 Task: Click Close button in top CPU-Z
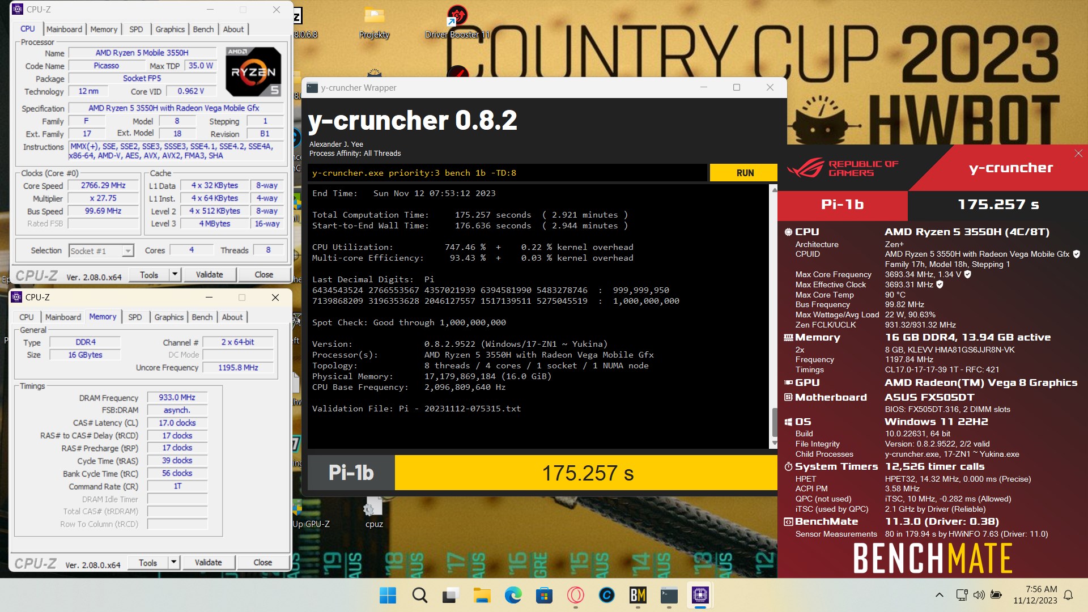click(x=264, y=275)
